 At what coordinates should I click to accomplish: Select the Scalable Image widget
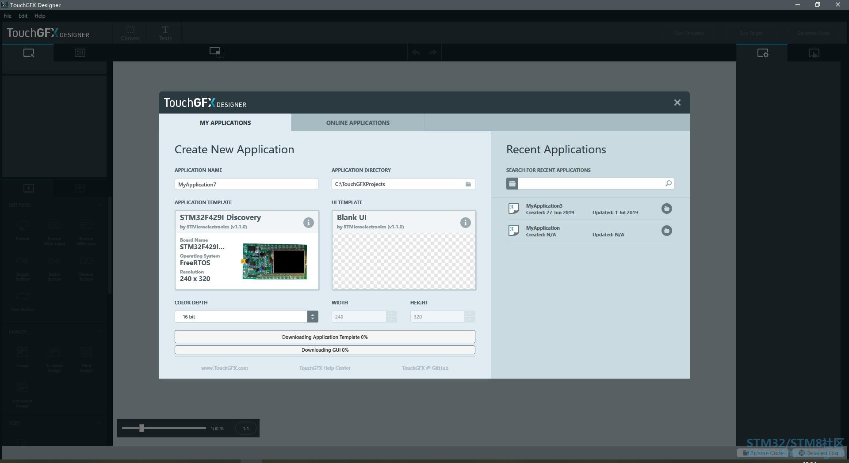coord(54,360)
